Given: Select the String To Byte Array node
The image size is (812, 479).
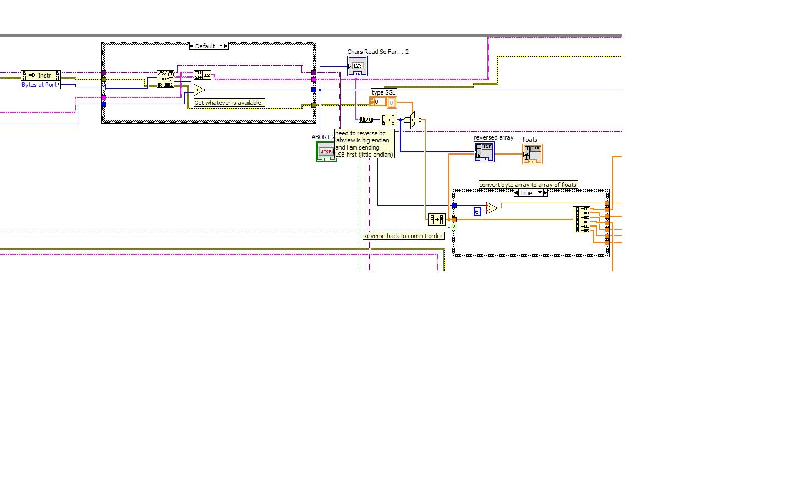Looking at the screenshot, I should 366,119.
